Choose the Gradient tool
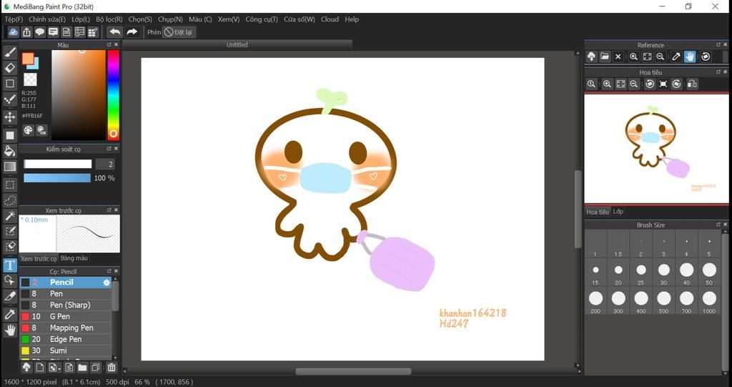The height and width of the screenshot is (387, 732). 10,167
